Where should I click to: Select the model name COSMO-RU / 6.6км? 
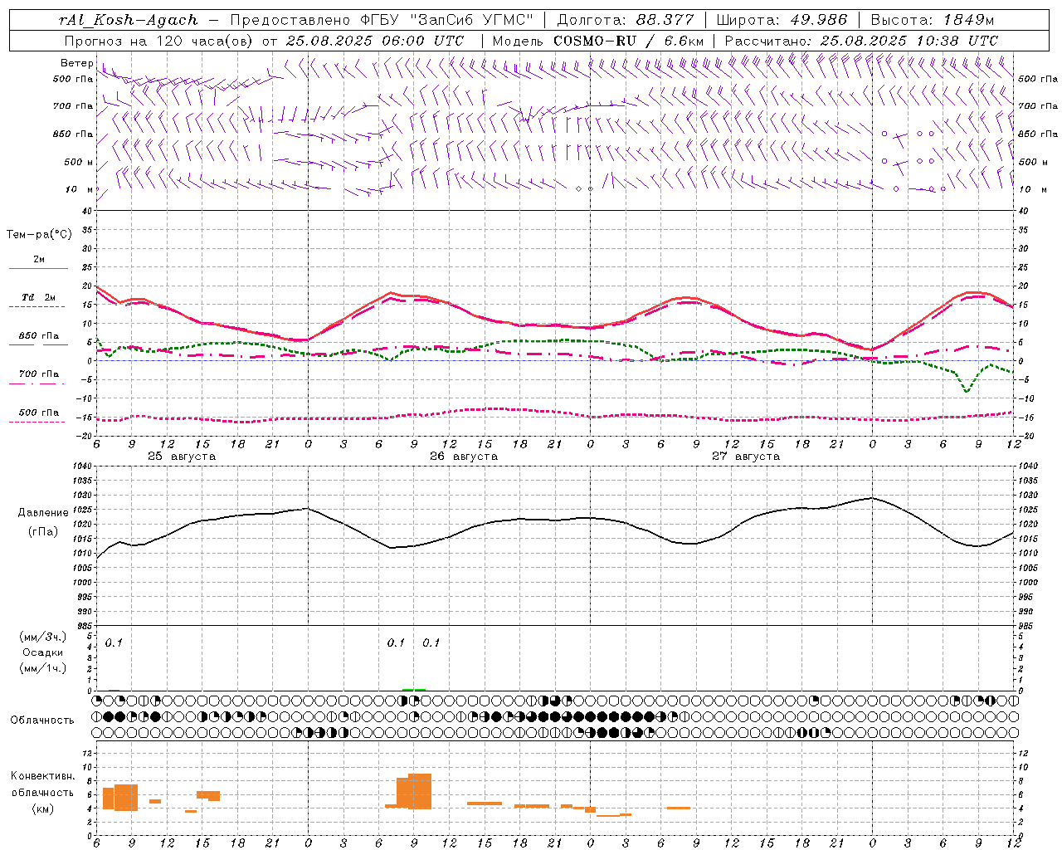click(629, 41)
